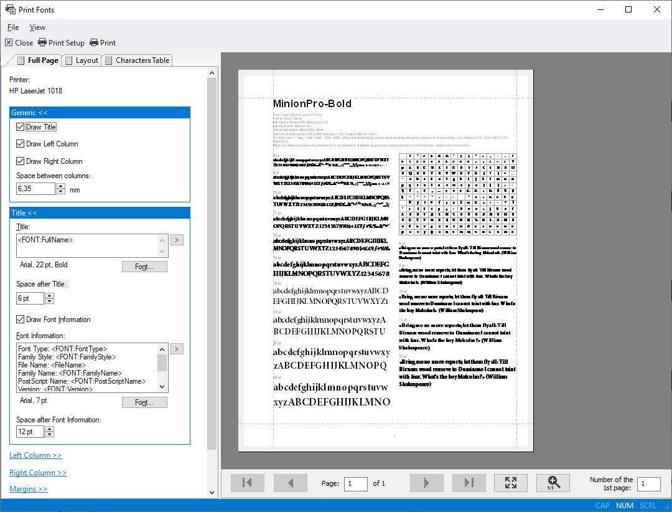The width and height of the screenshot is (672, 512).
Task: Collapse the Generic section header
Action: [x=100, y=113]
